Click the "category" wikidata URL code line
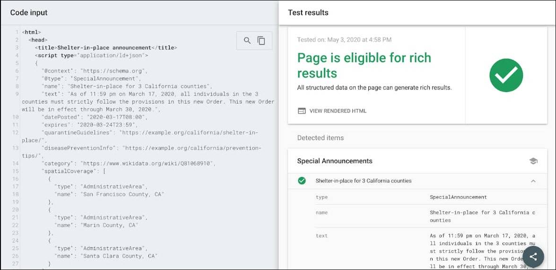Screen dimensions: 556x270 (129, 163)
